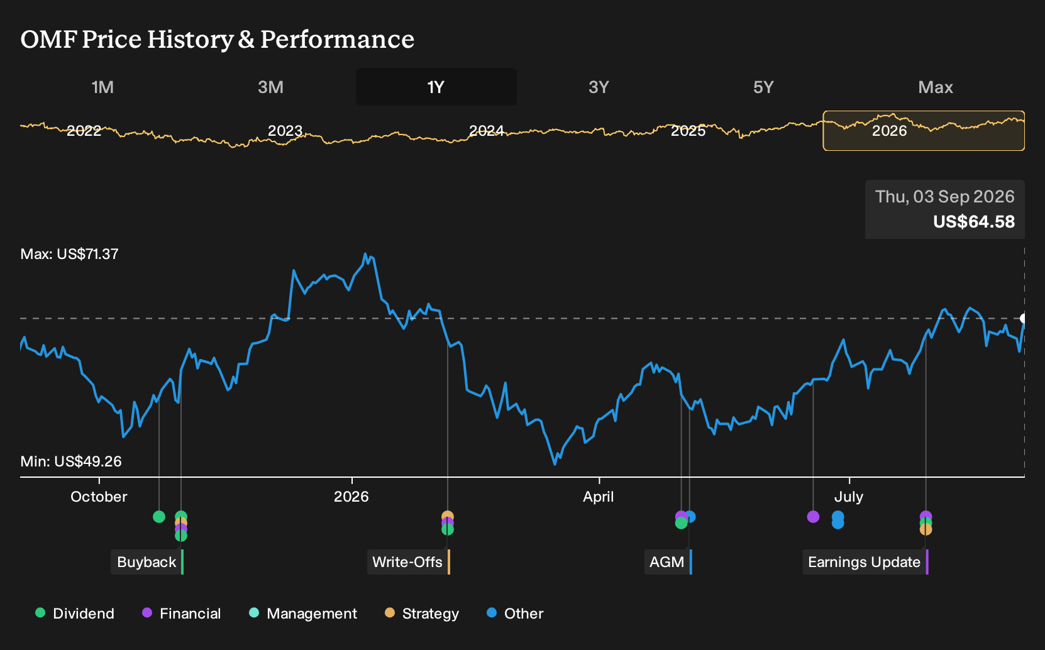Click the orange strategy marker above Earnings Update

pyautogui.click(x=926, y=530)
